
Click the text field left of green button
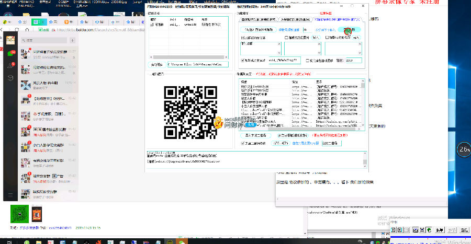coord(307,30)
